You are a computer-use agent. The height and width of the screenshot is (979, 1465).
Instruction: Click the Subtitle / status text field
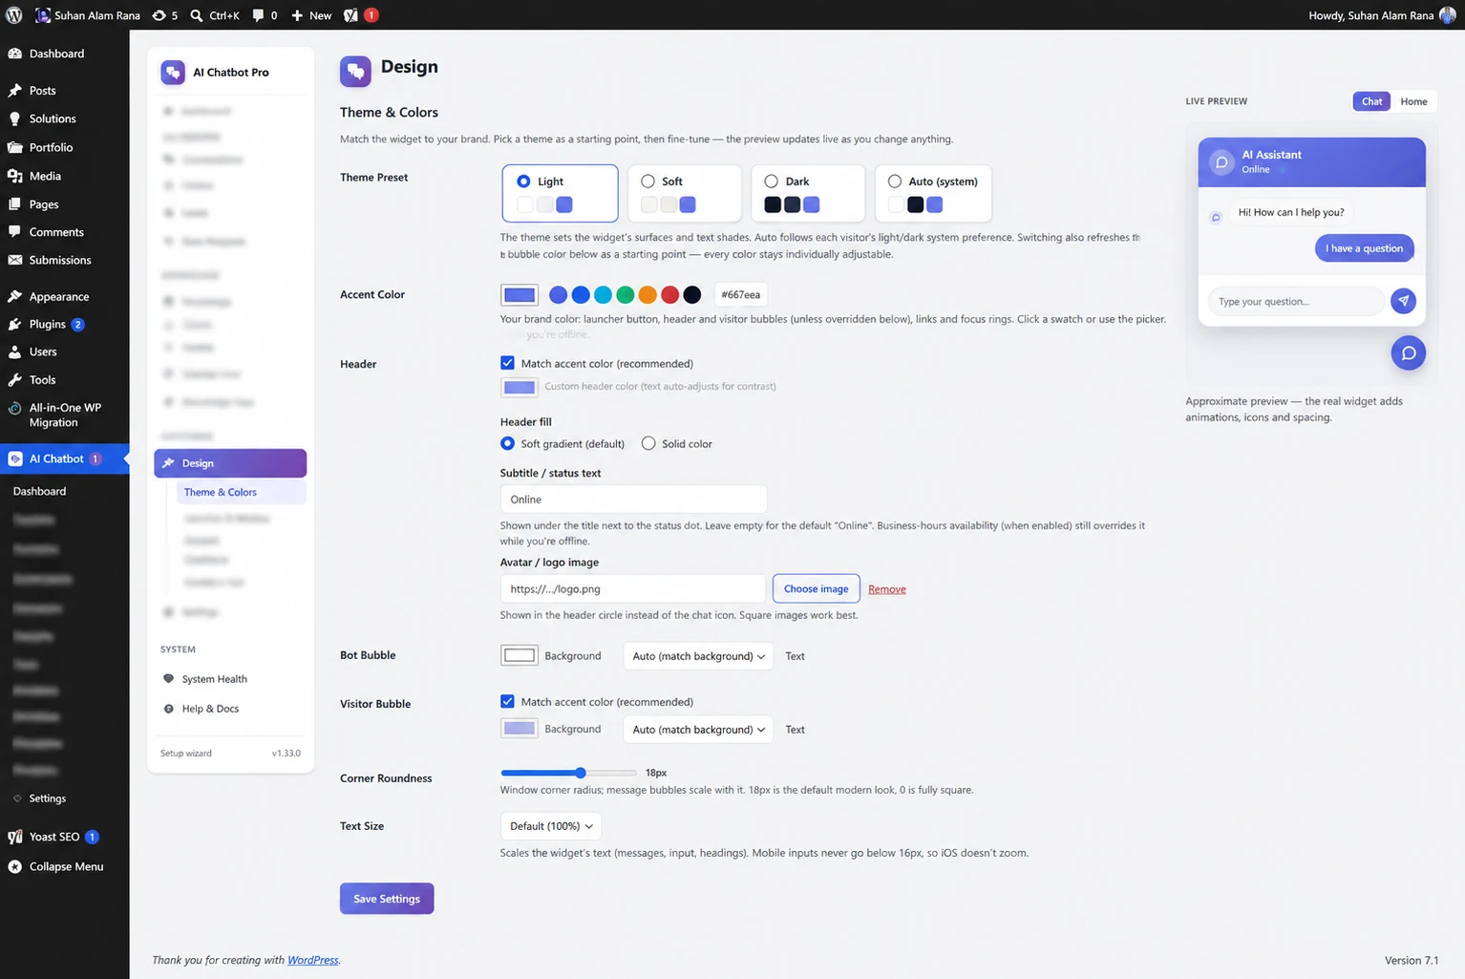coord(633,500)
